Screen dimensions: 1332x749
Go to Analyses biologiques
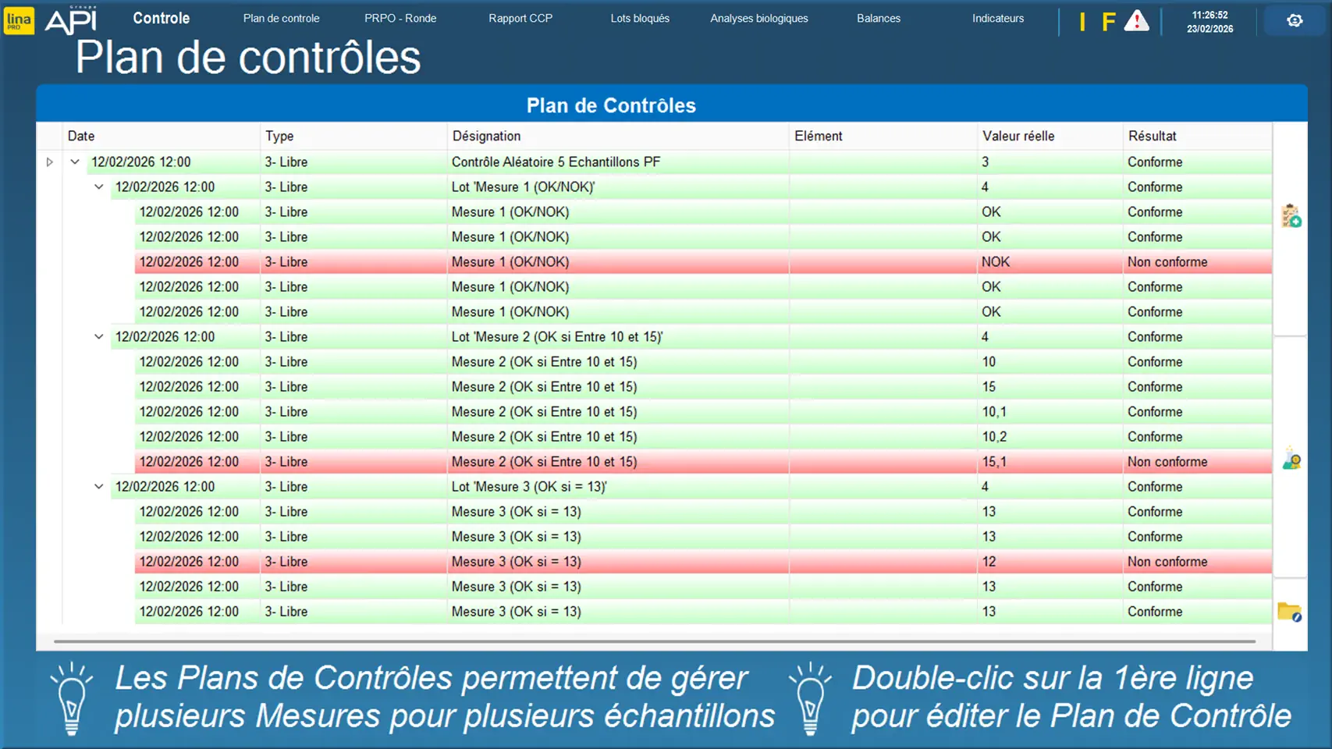758,18
